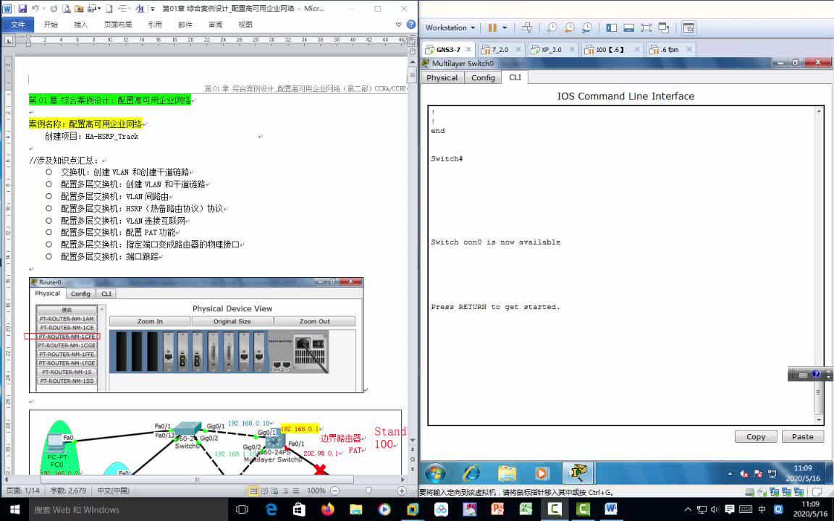Click the take snapshot clock icon
Screen dimensions: 834x521
(552, 28)
